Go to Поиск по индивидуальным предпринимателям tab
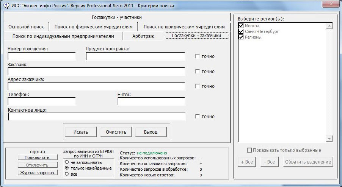 click(63, 36)
